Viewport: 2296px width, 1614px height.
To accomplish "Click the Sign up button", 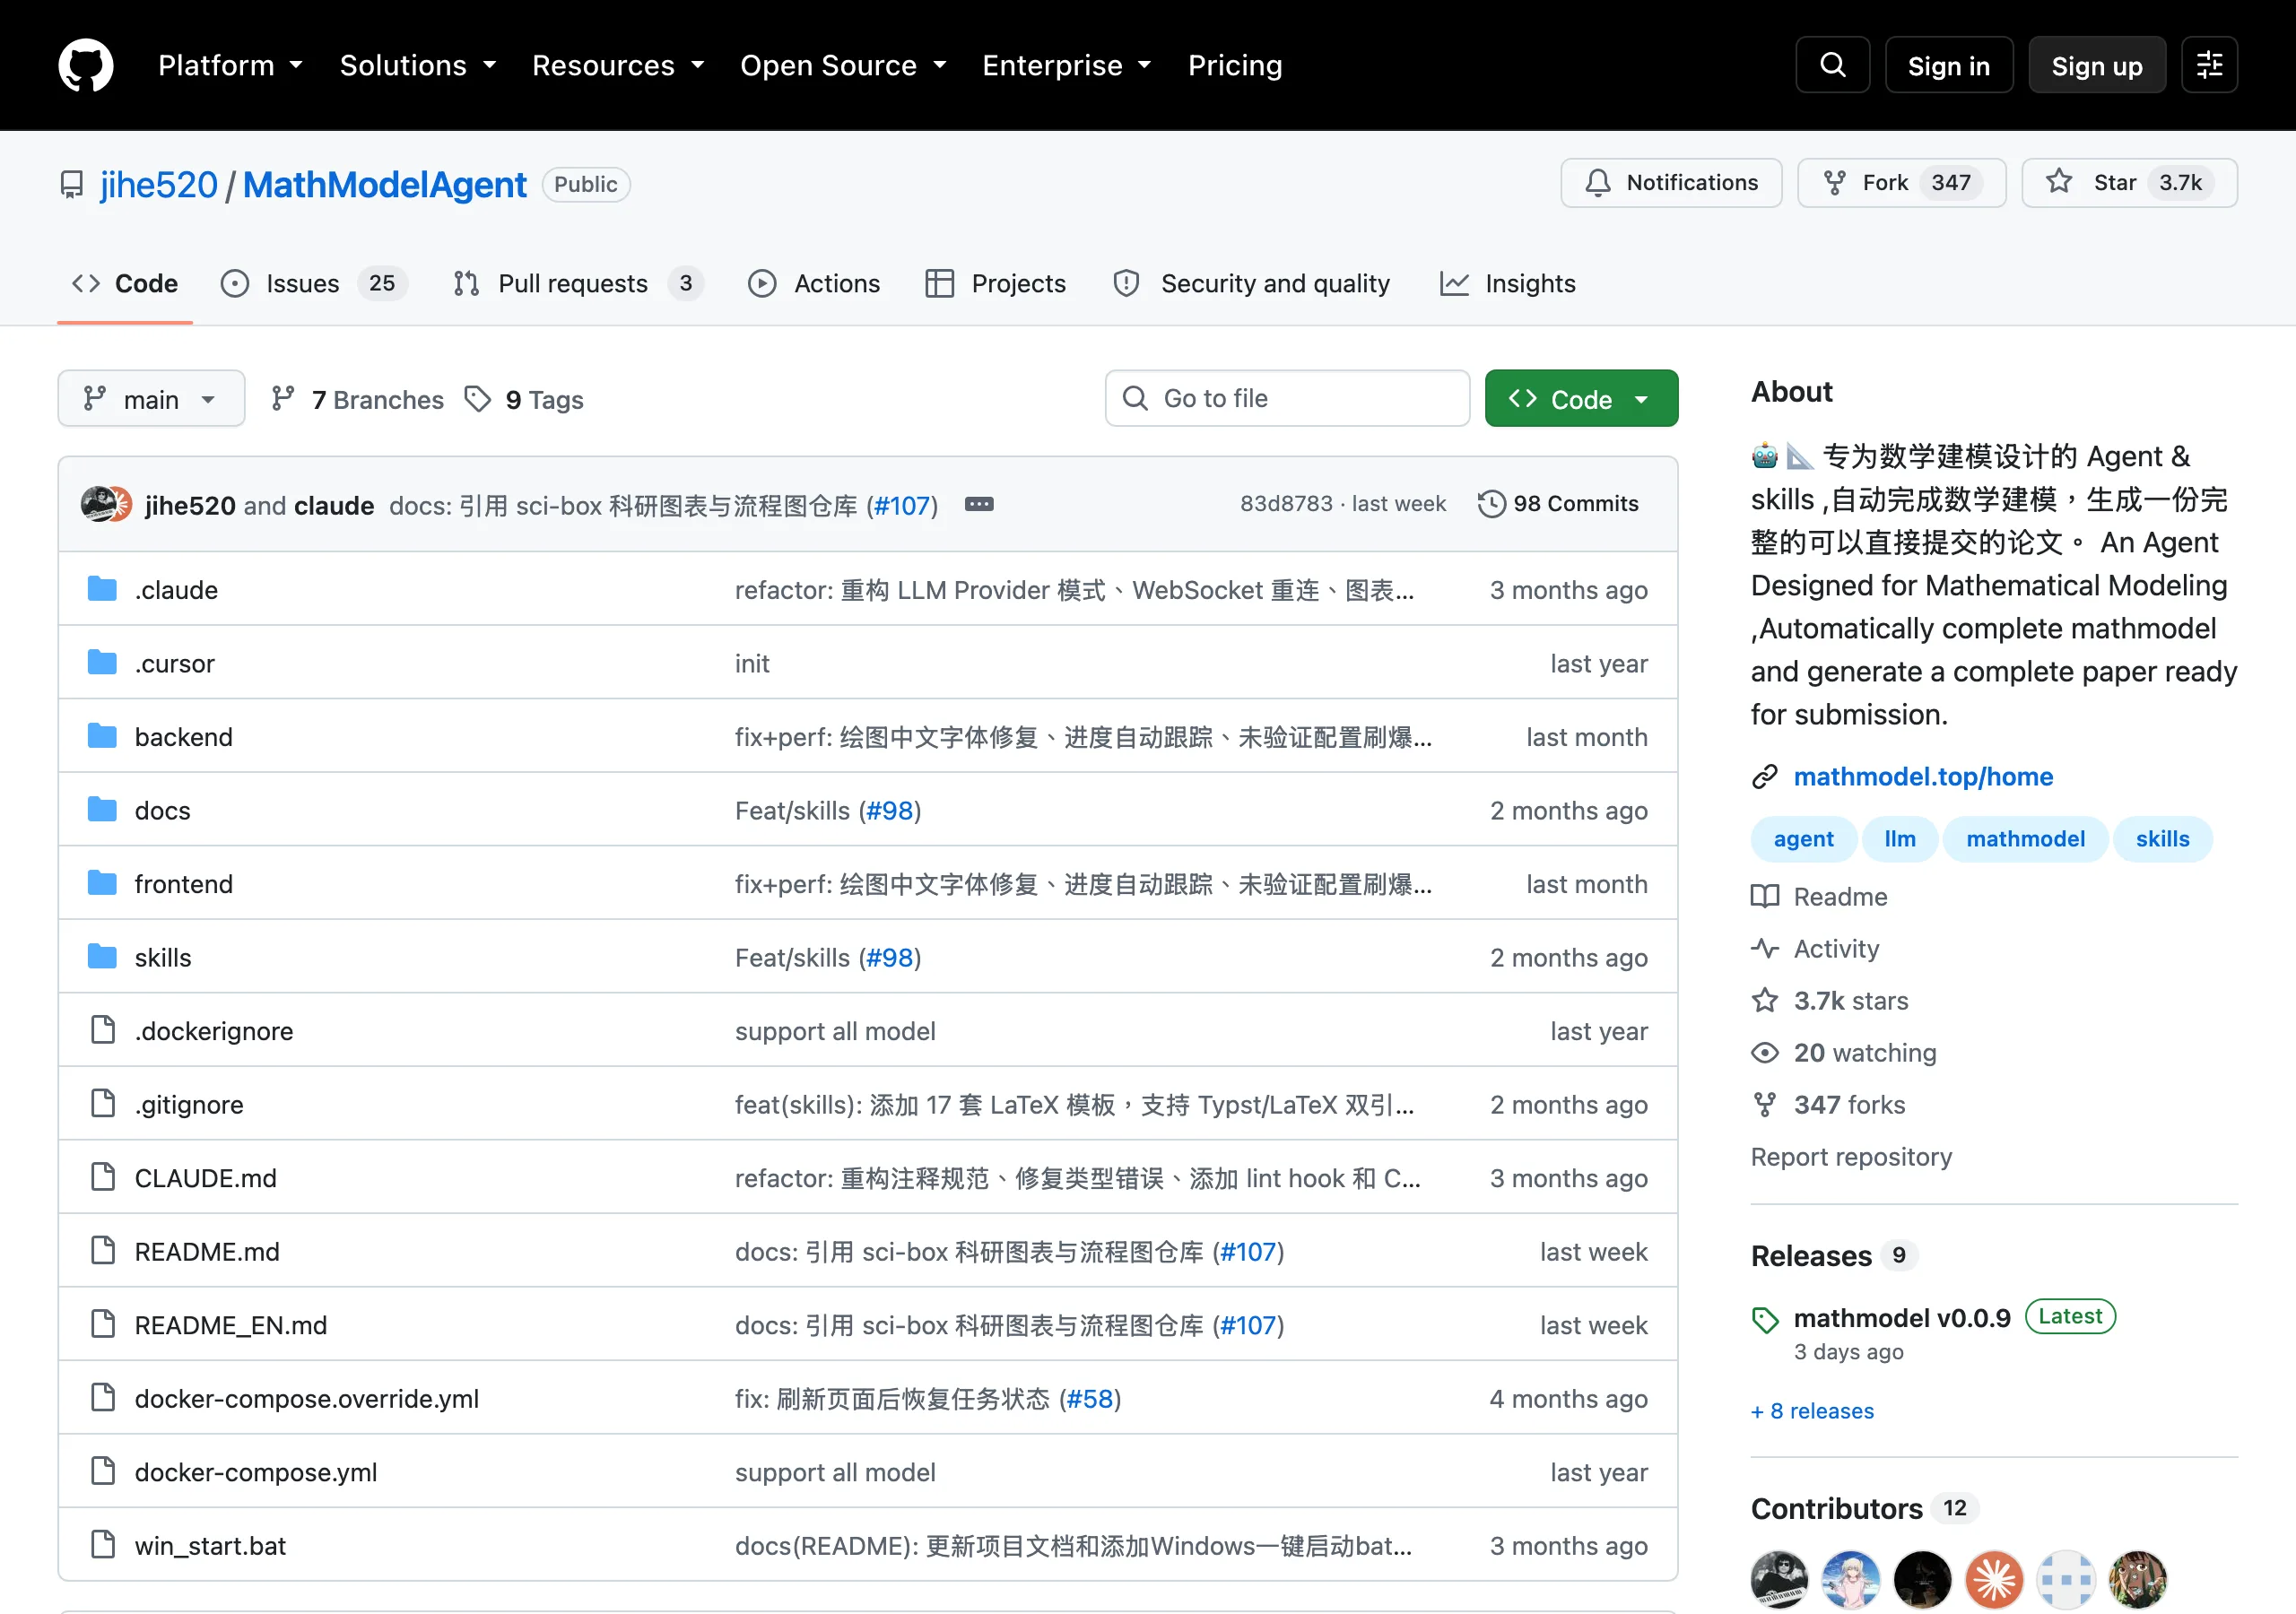I will point(2097,65).
